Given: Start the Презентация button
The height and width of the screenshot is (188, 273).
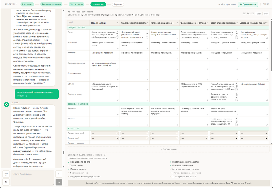Looking at the screenshot, I should coord(248,4).
